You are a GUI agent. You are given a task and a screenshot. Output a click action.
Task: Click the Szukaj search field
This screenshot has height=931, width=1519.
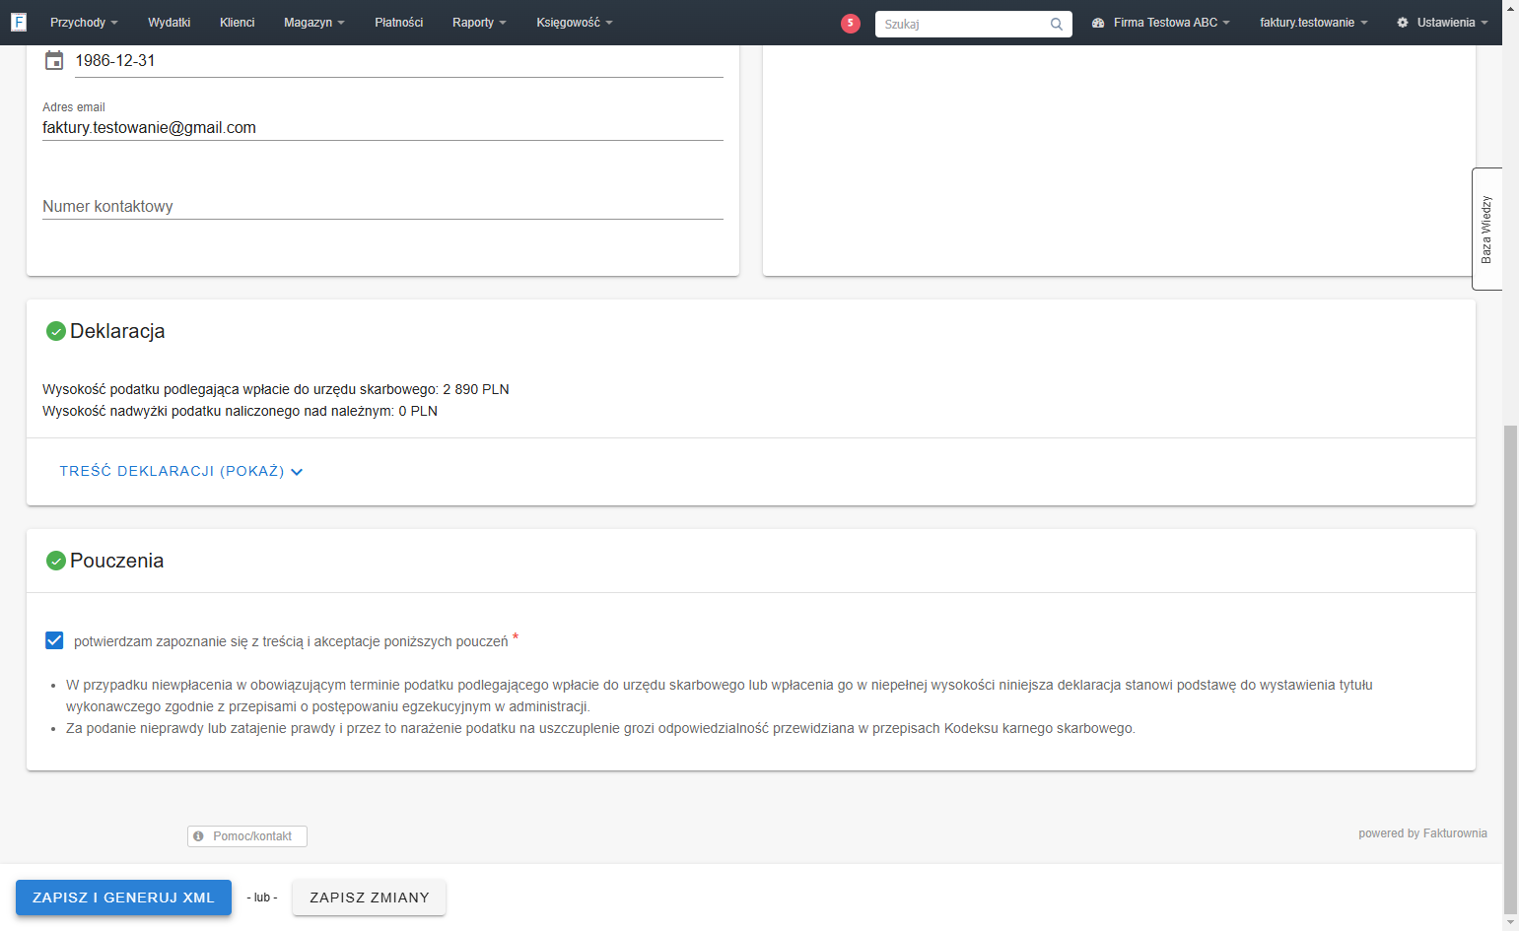pyautogui.click(x=974, y=24)
